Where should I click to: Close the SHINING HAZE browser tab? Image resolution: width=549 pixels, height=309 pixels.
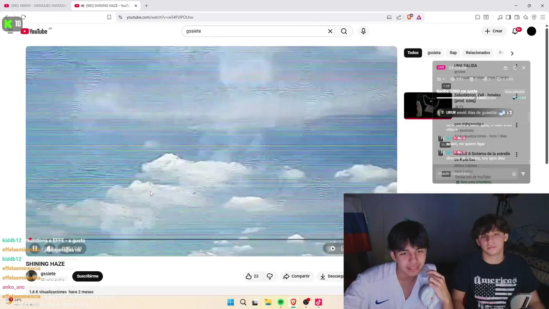pyautogui.click(x=136, y=6)
